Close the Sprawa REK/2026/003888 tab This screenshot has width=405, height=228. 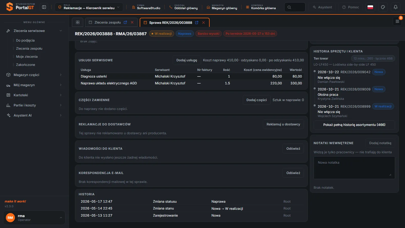point(204,23)
